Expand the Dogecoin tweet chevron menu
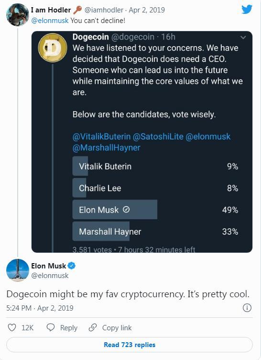 coord(243,37)
